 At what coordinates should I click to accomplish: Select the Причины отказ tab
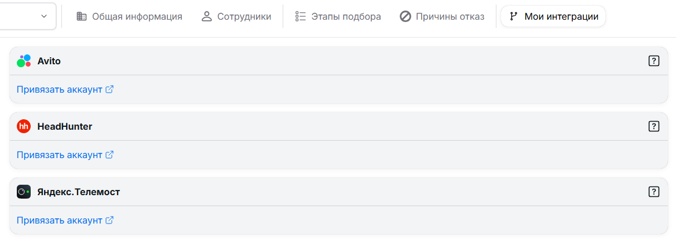(x=450, y=17)
